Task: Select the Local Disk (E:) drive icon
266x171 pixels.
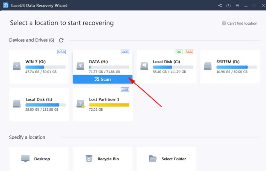Action: 17,104
